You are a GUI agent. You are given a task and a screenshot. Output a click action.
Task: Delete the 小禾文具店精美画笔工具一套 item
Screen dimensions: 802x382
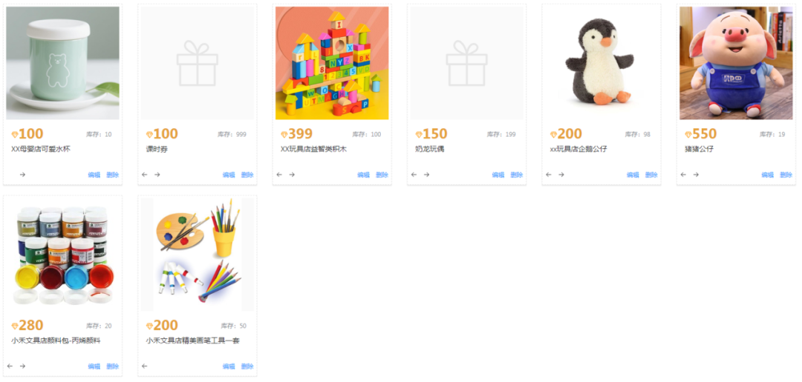coord(247,366)
